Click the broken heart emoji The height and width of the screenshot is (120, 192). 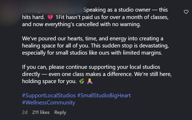50,17
